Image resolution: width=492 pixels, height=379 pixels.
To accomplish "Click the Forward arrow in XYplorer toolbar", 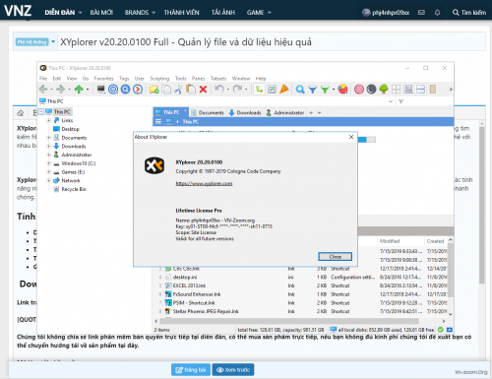I will [x=61, y=89].
